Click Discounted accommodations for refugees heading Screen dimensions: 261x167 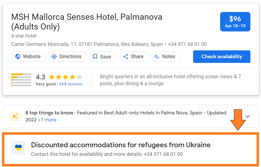(121, 145)
